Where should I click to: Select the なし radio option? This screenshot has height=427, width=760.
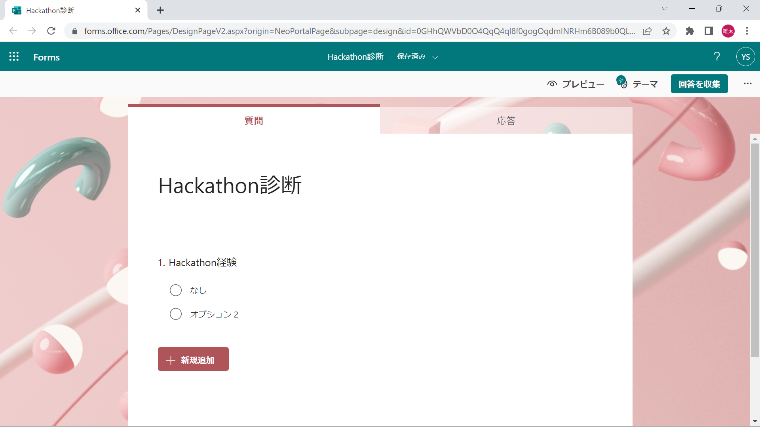point(176,290)
